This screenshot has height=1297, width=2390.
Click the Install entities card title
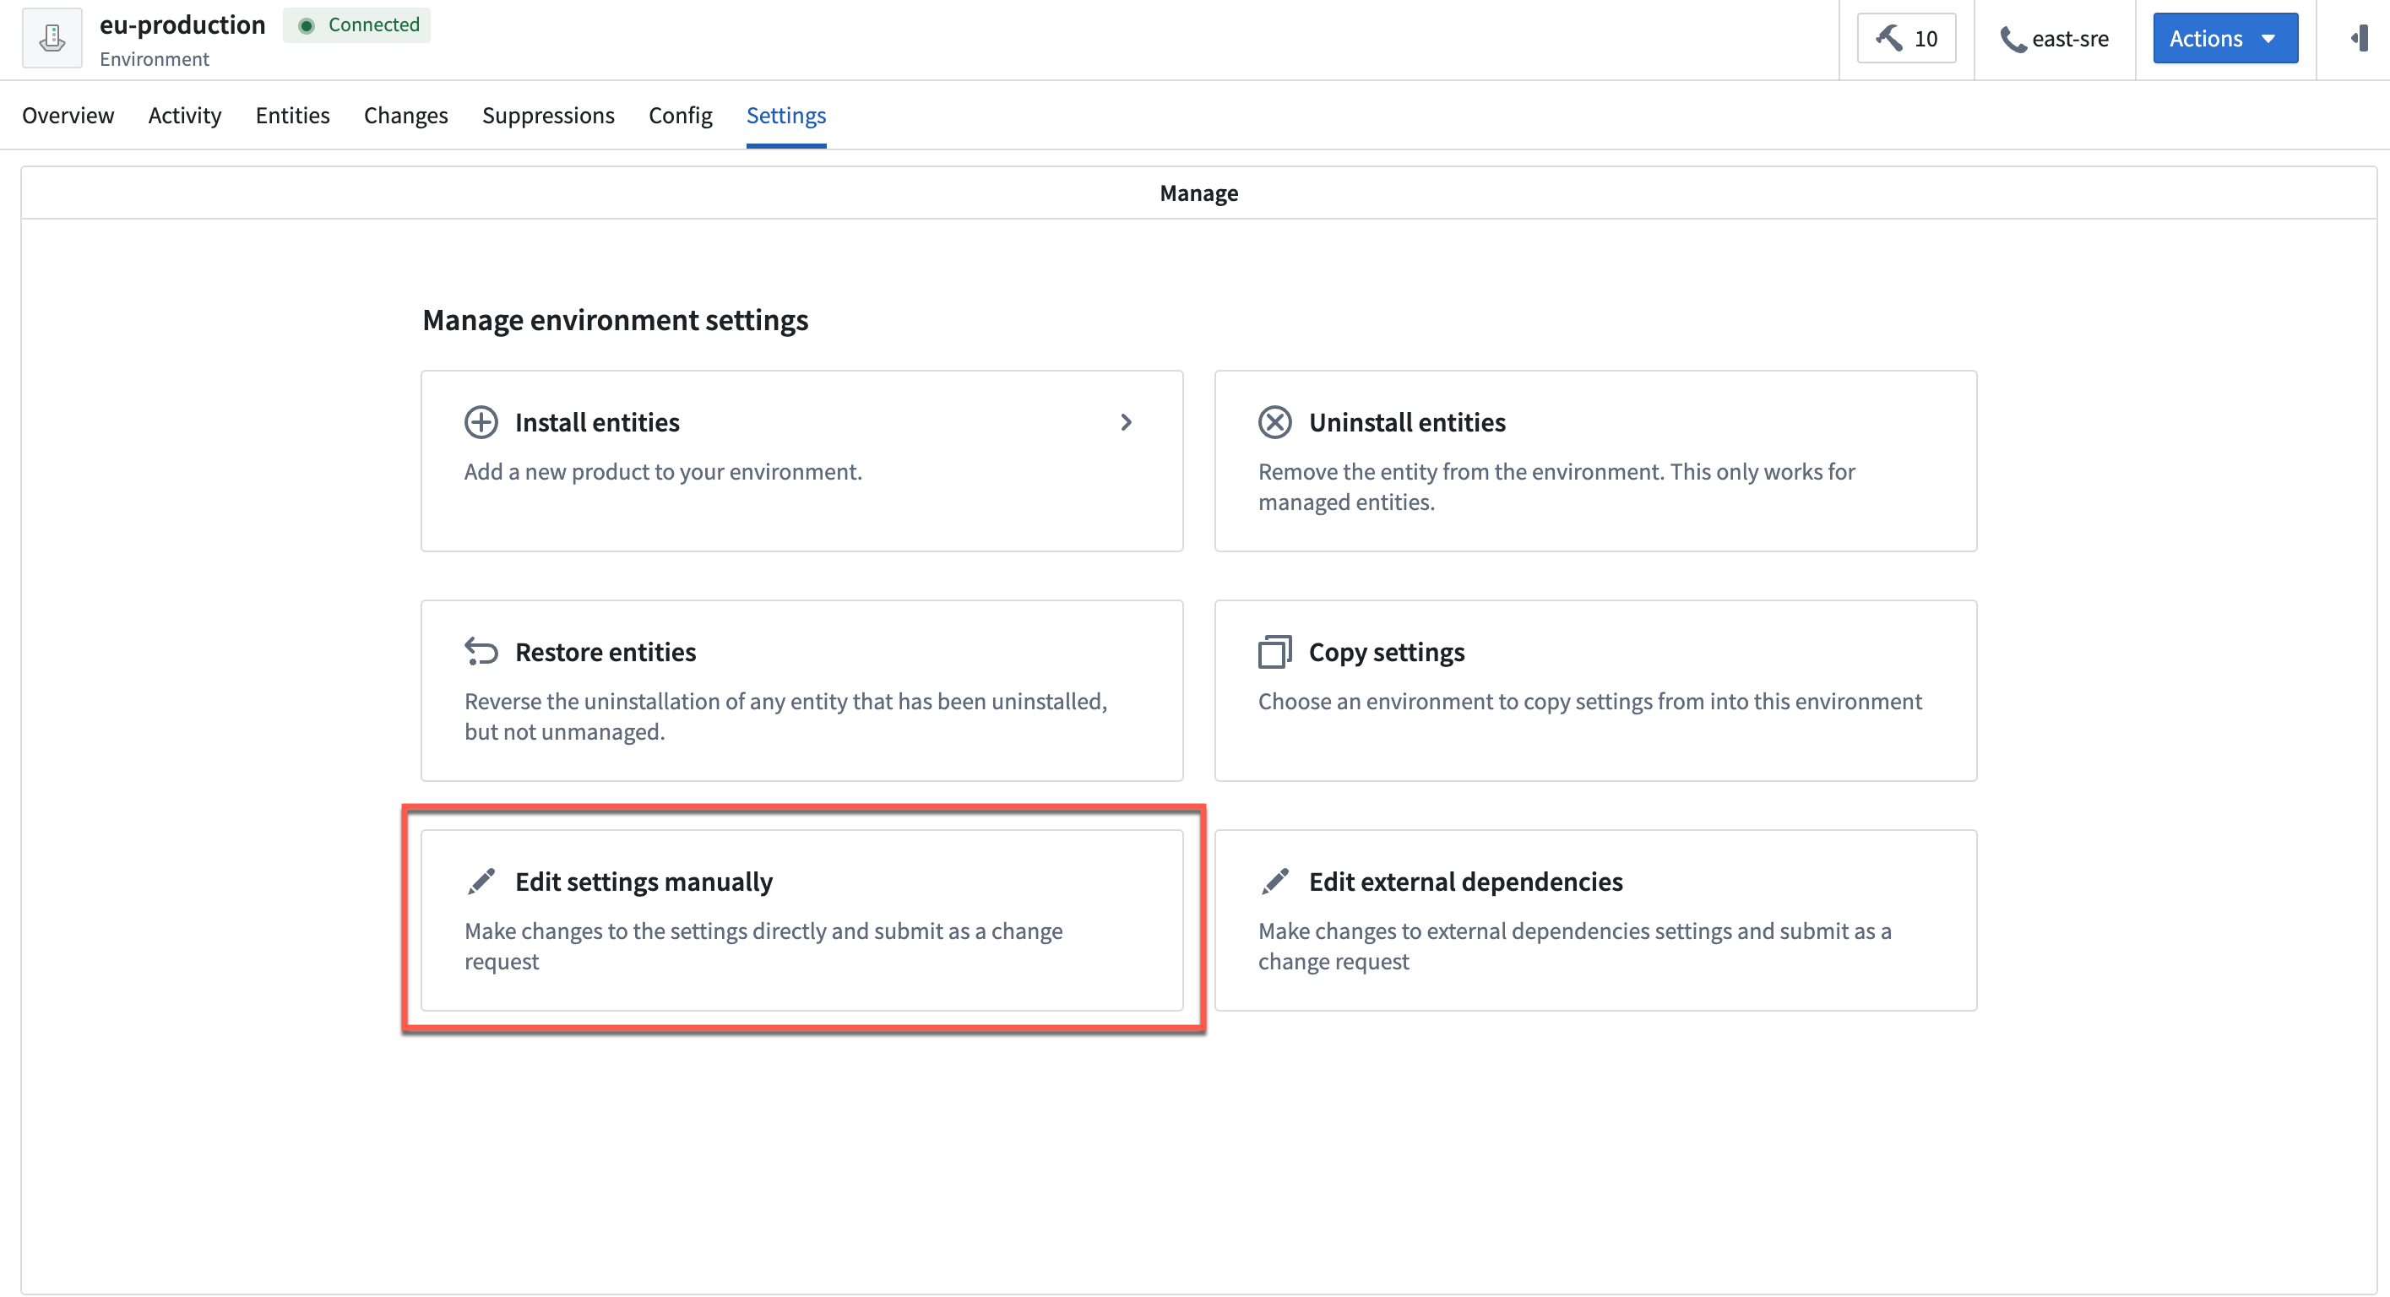[x=598, y=422]
